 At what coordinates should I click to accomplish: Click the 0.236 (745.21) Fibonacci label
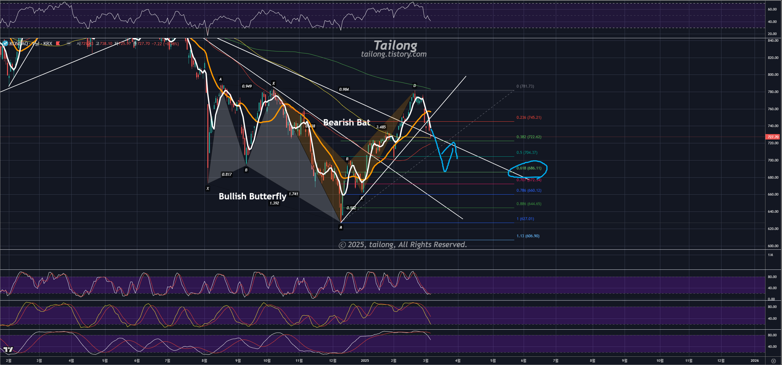pos(529,118)
